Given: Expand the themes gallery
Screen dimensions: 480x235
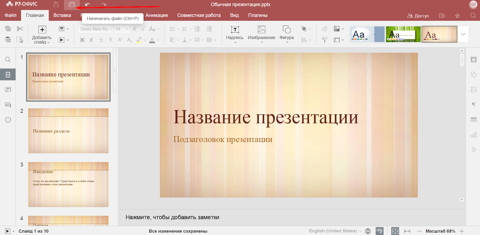Looking at the screenshot, I should (x=463, y=34).
